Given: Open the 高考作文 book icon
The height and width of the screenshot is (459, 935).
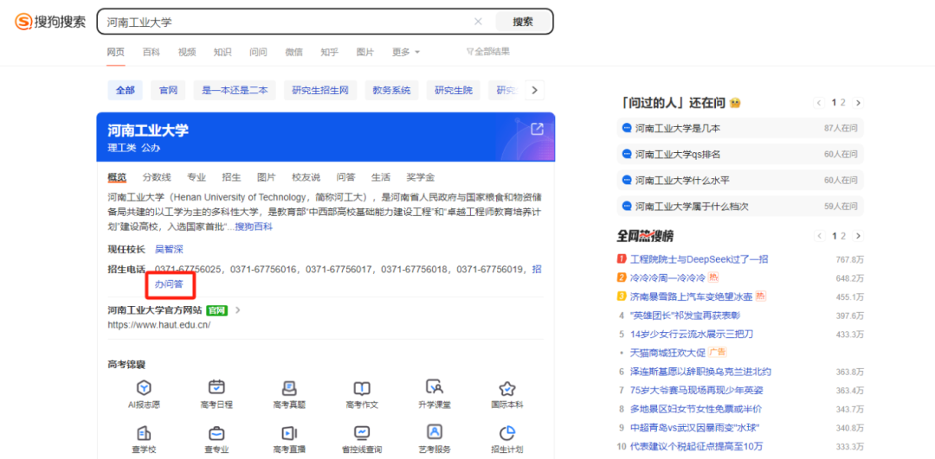Looking at the screenshot, I should 362,388.
